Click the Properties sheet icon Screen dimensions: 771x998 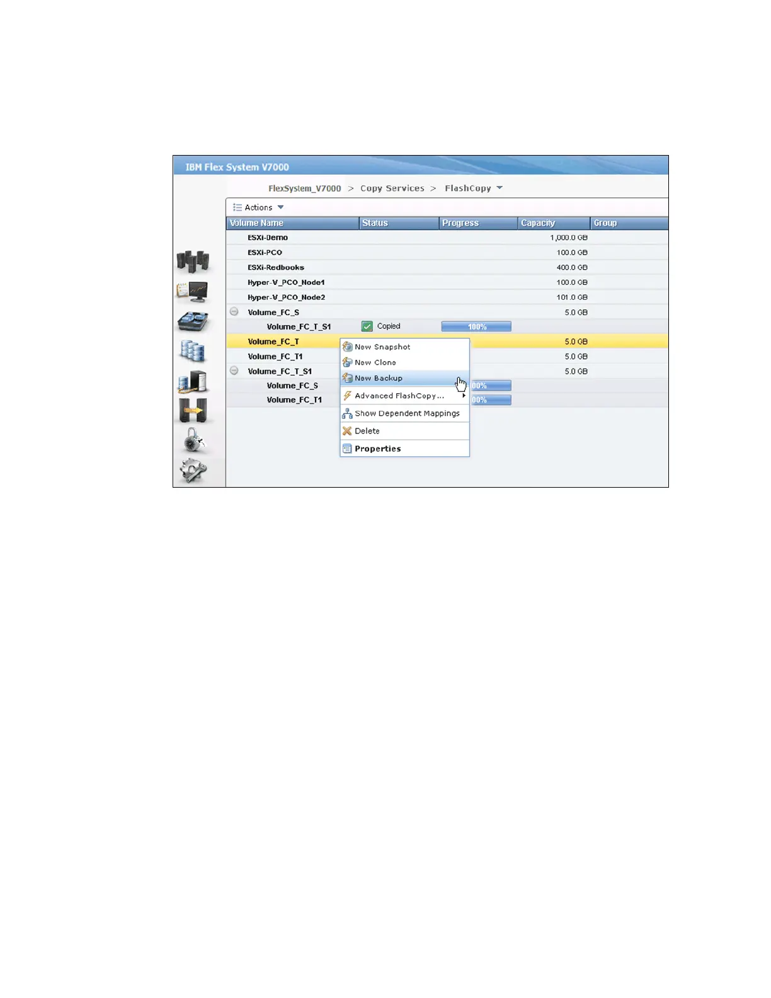347,449
